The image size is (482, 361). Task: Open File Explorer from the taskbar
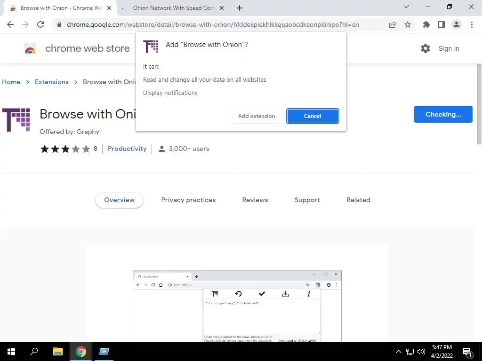tap(57, 352)
